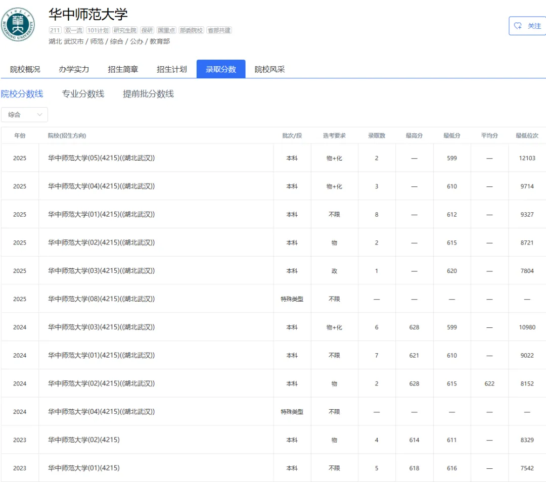
Task: Click the 101计划 tag
Action: [98, 30]
